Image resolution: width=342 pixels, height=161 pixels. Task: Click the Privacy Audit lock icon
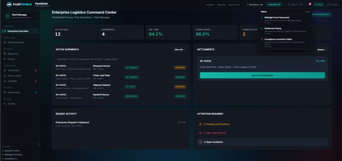[x=5, y=76]
